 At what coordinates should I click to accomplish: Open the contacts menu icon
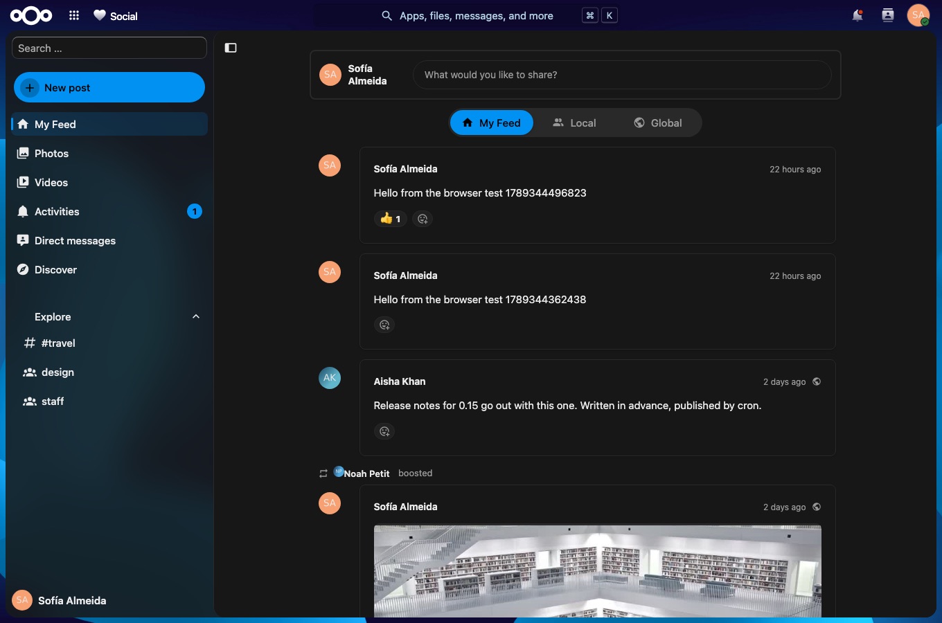888,15
